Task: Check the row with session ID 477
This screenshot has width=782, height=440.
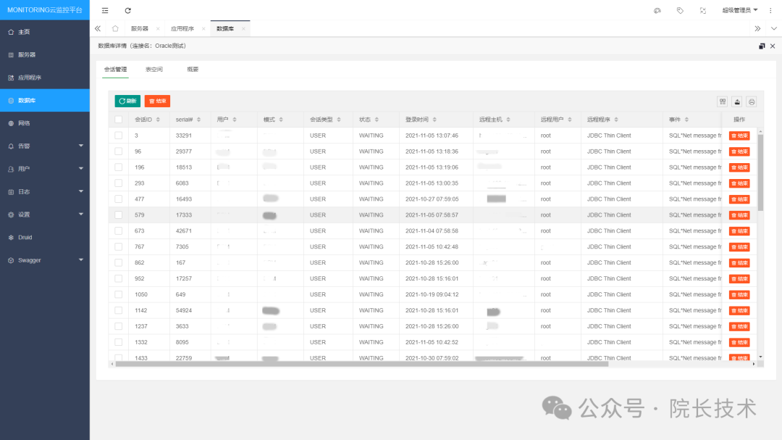Action: 118,199
